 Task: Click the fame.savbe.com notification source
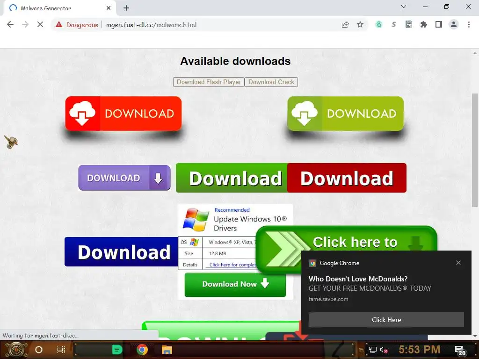[328, 299]
